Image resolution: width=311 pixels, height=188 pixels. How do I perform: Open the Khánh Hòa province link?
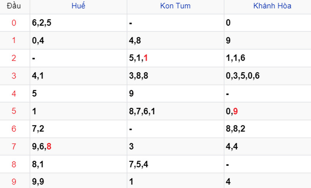(x=273, y=6)
